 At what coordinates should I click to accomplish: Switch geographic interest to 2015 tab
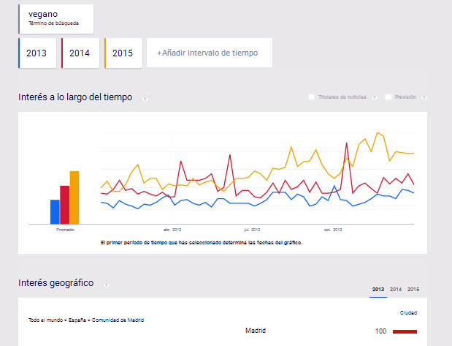point(413,290)
